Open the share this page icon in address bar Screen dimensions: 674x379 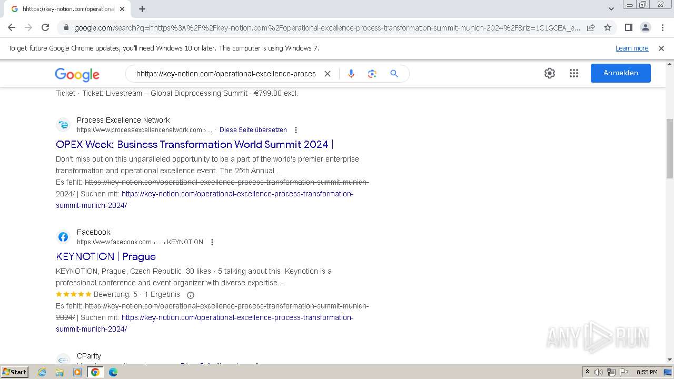(x=591, y=27)
